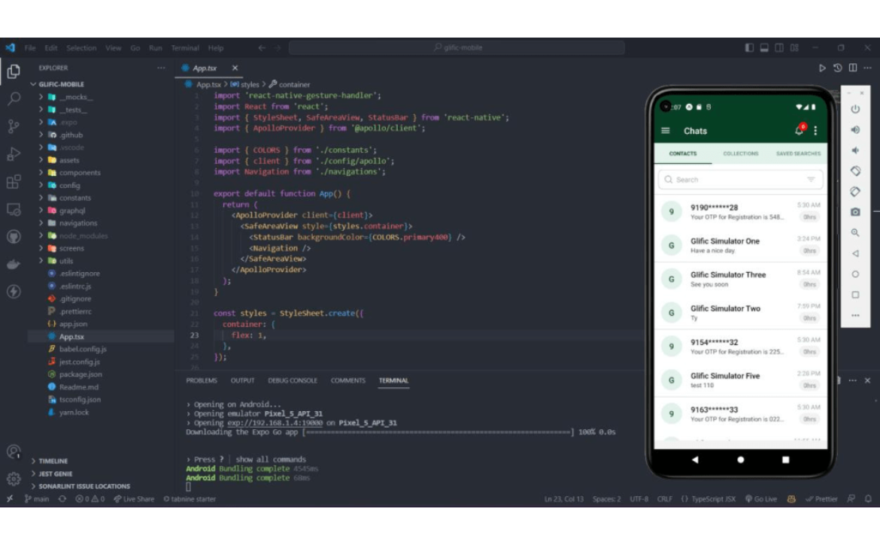The height and width of the screenshot is (545, 880).
Task: Rotate the emulator left with rotate icon
Action: (x=856, y=170)
